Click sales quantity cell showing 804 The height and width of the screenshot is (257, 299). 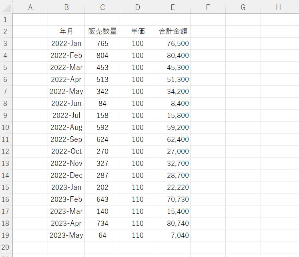[102, 56]
